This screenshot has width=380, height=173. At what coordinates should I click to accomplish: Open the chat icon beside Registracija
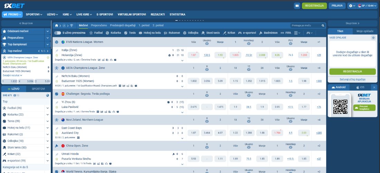(297, 6)
